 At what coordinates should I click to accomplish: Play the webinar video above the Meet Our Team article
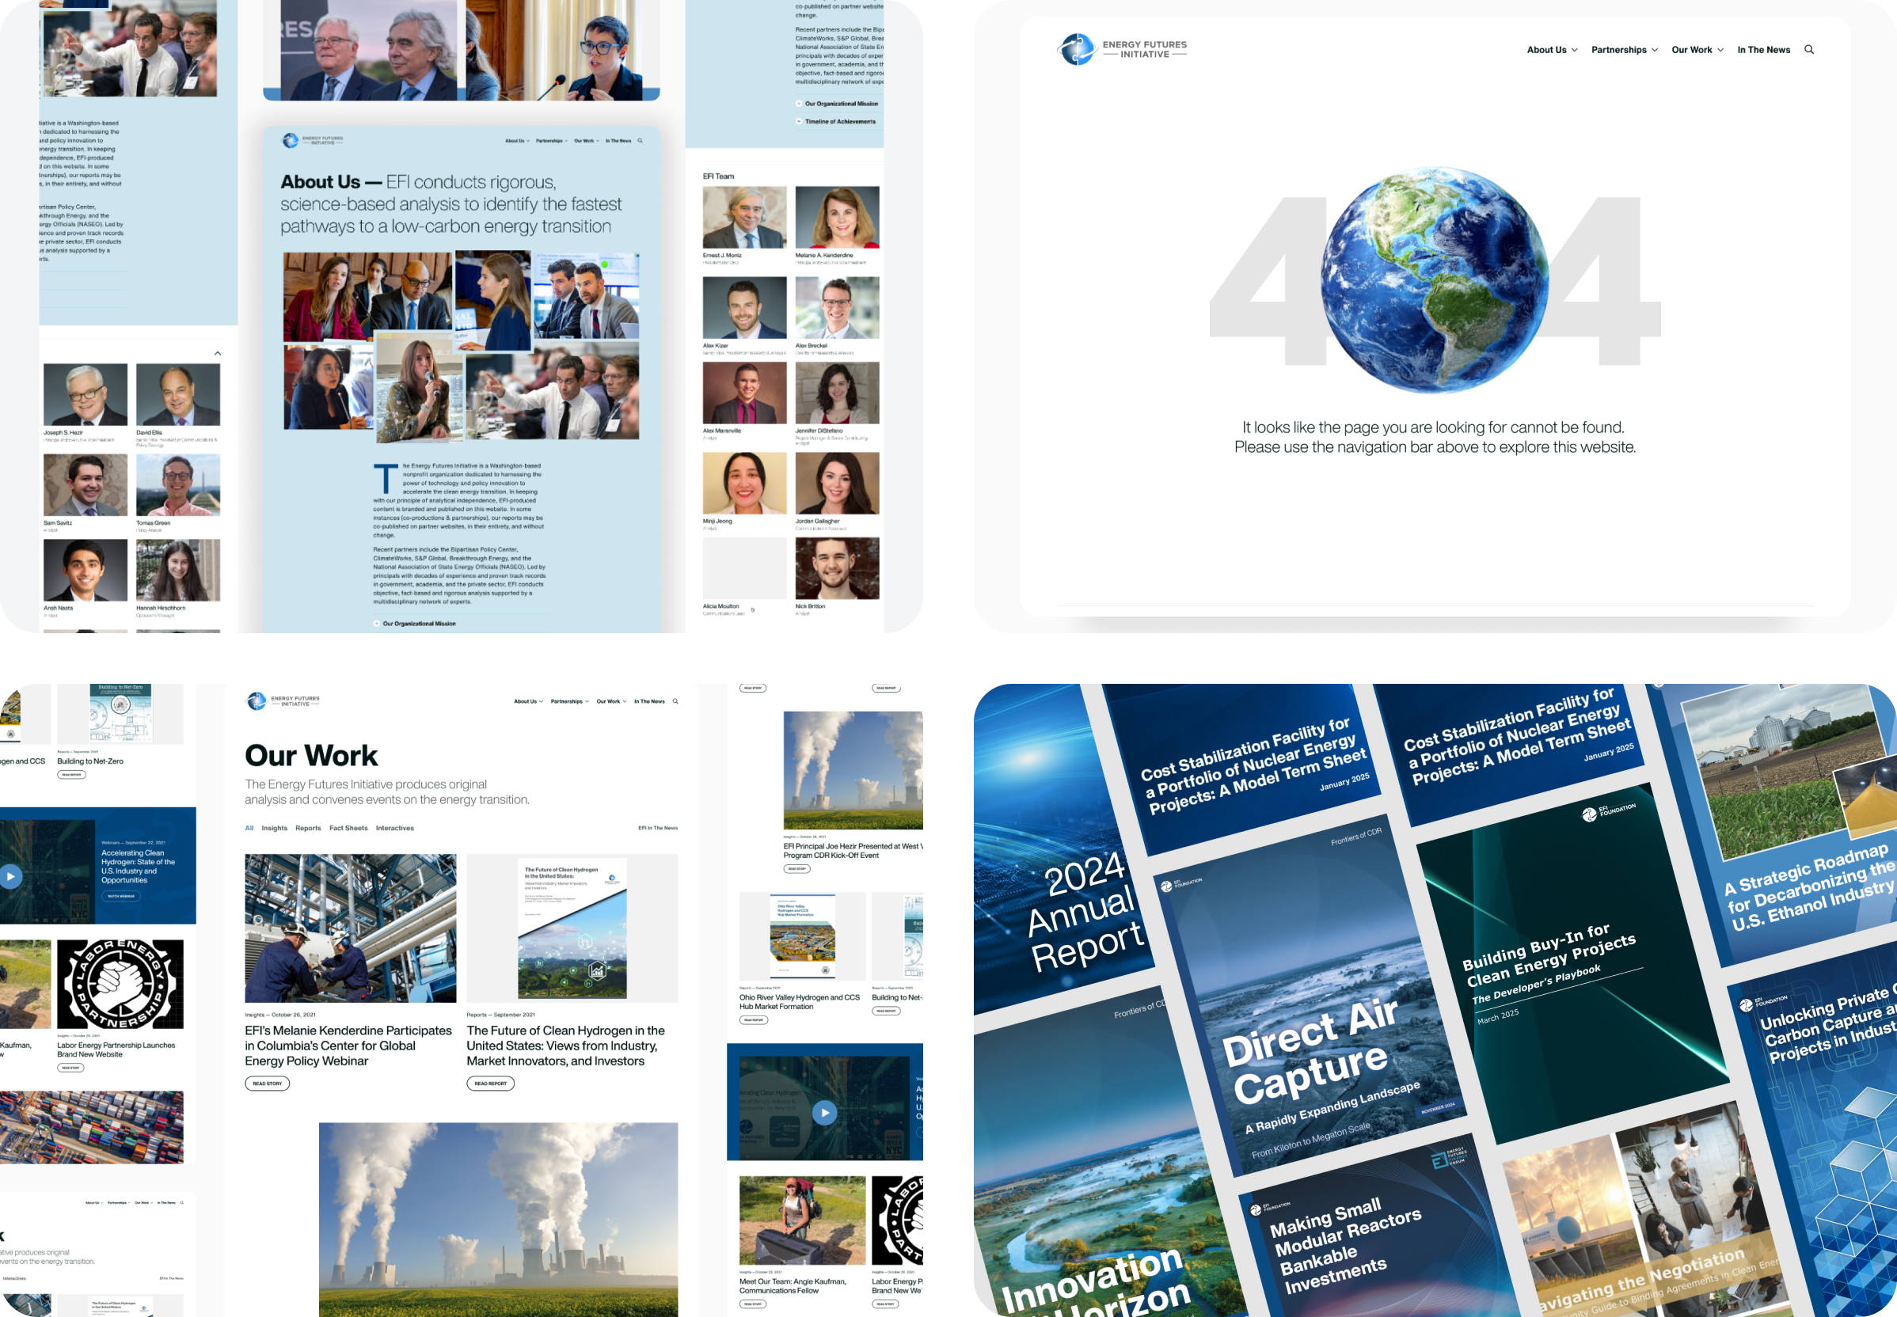[825, 1112]
